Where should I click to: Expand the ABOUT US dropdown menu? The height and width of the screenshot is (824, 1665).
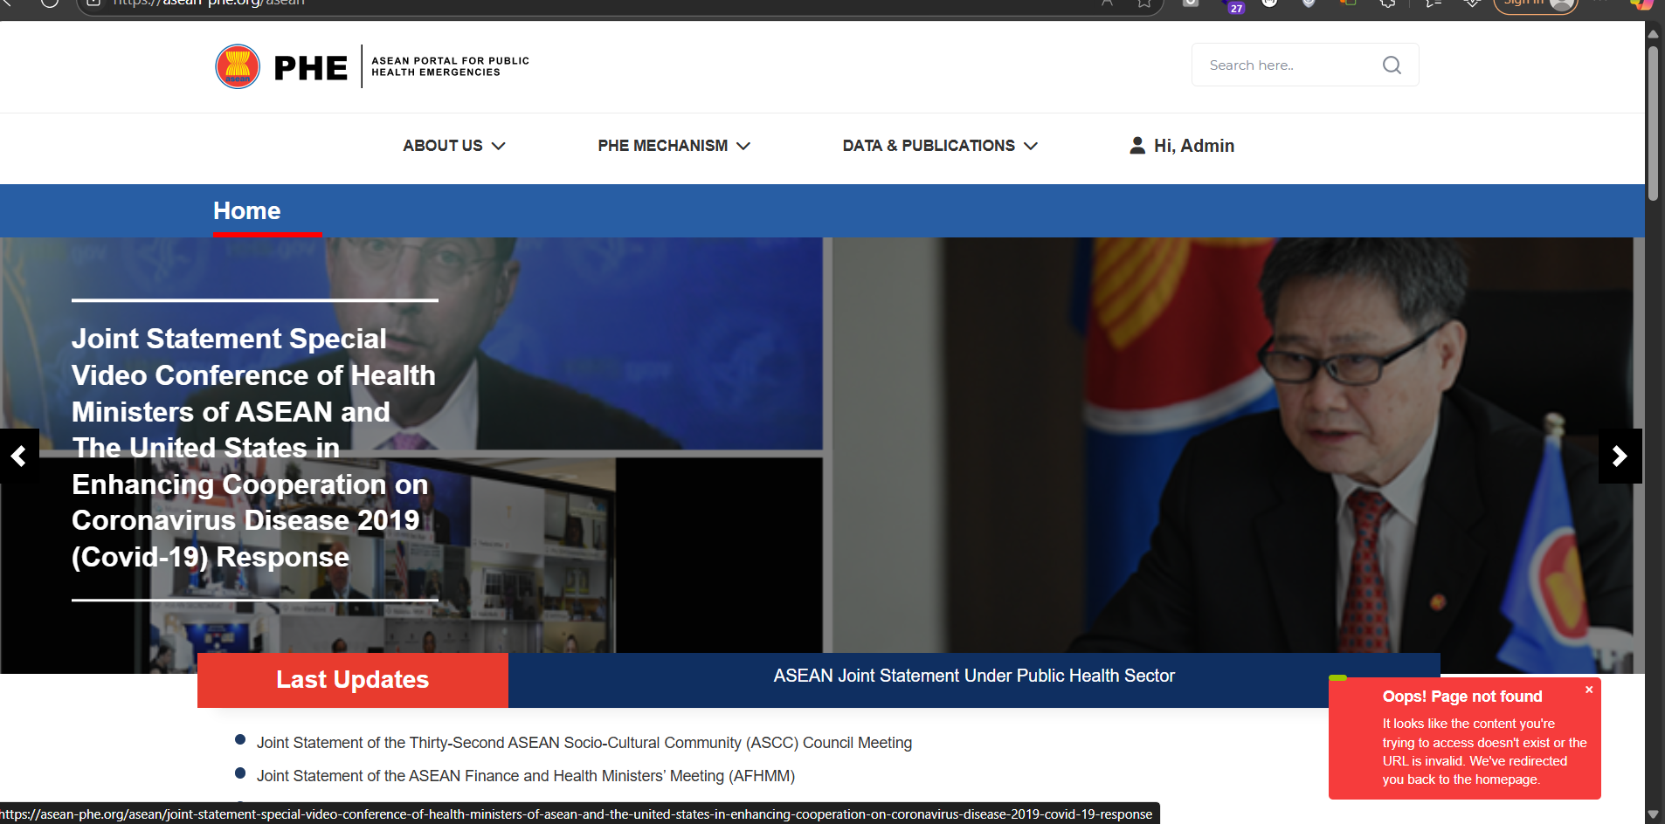click(x=453, y=146)
